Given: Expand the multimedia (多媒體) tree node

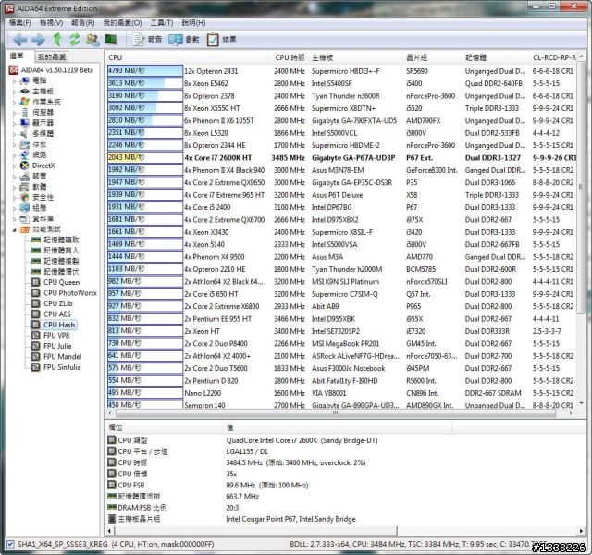Looking at the screenshot, I should 14,133.
